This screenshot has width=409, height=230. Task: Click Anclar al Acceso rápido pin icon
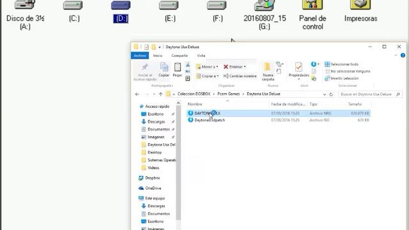click(x=145, y=66)
